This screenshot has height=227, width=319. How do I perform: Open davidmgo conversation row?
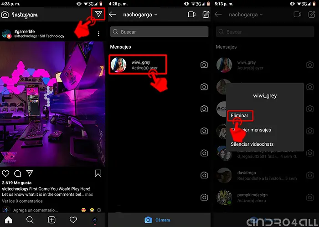[x=266, y=175]
